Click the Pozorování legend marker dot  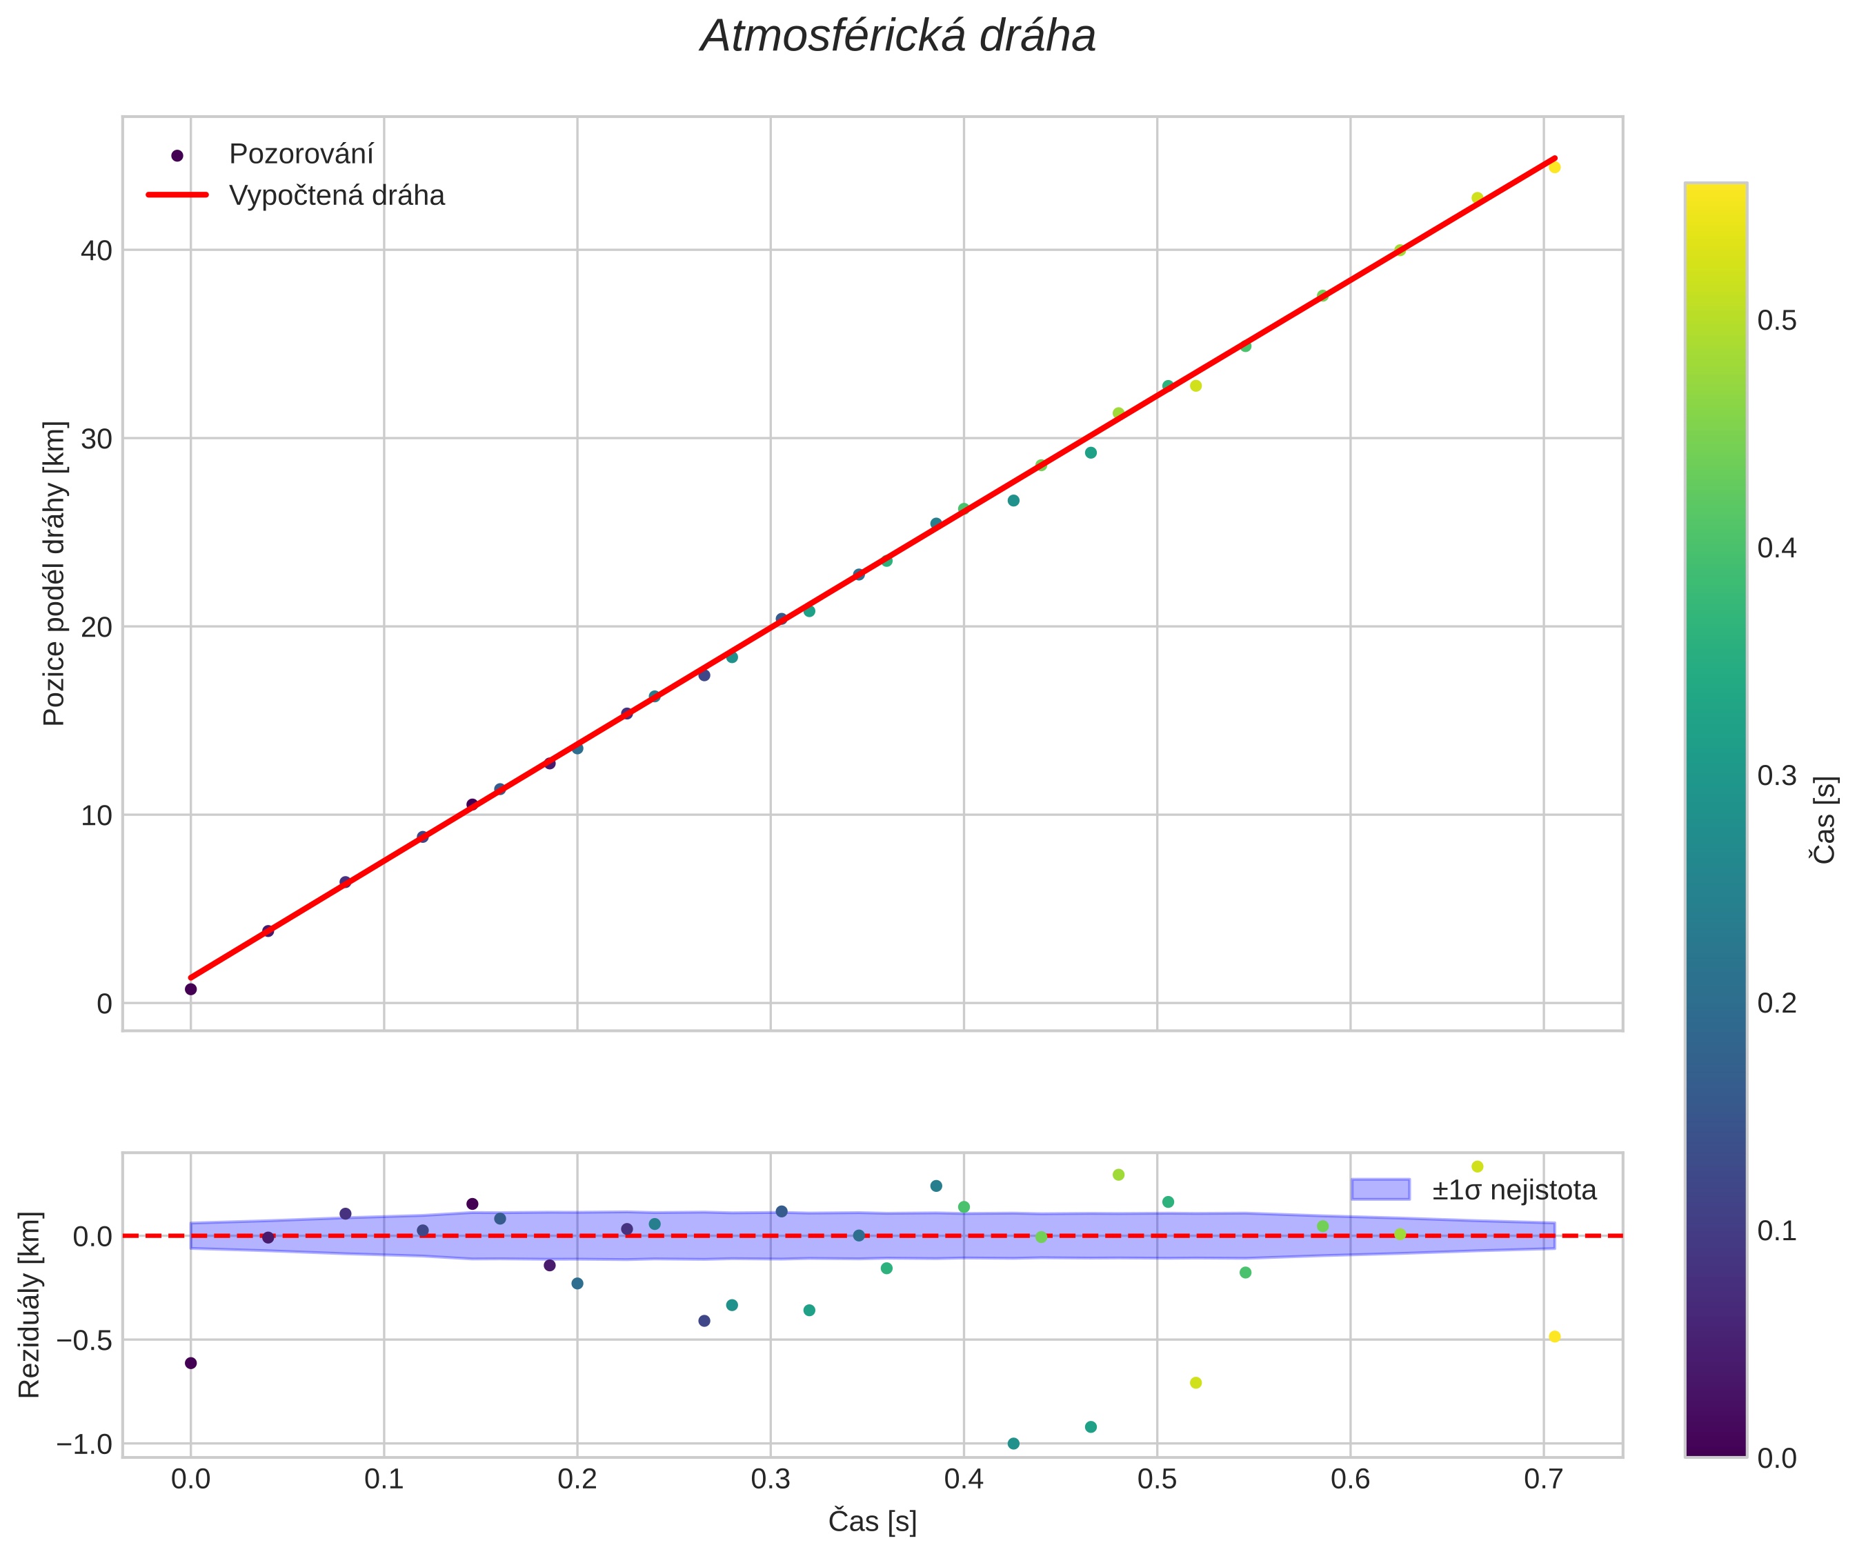coord(177,156)
